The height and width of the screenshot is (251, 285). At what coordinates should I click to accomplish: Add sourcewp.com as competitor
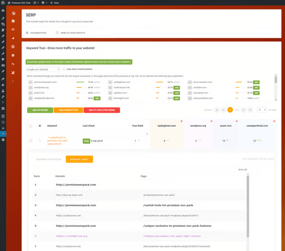[x=256, y=93]
